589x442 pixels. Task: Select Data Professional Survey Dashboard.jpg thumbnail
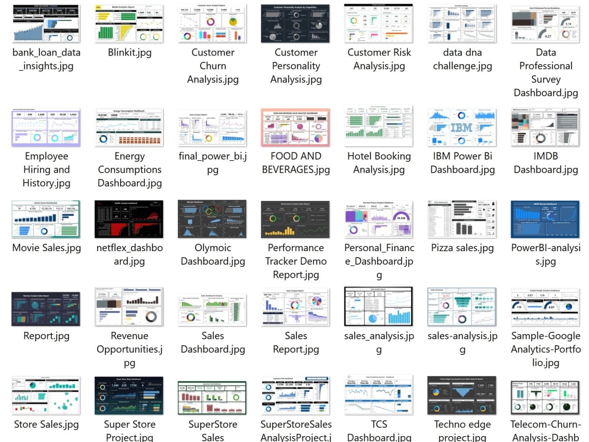pos(545,24)
